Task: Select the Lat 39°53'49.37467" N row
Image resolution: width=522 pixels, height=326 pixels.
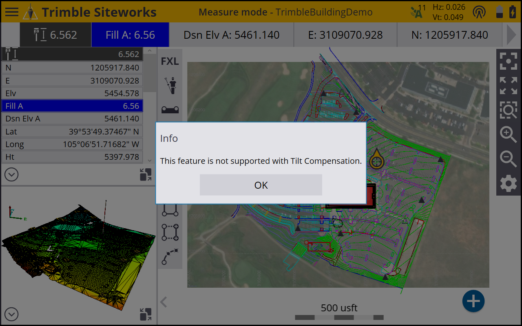Action: click(72, 132)
